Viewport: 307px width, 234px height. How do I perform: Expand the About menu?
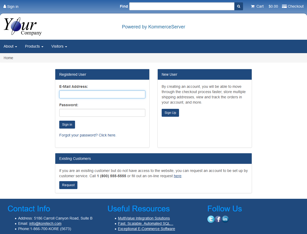coord(10,46)
